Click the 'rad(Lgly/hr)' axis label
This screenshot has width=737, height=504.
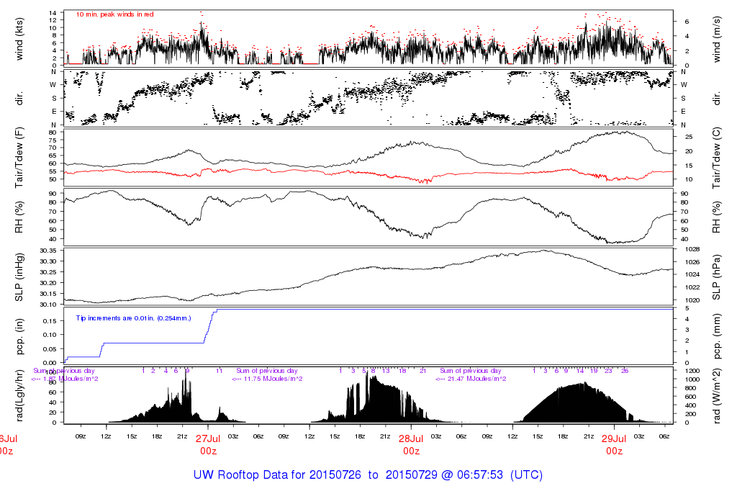click(19, 395)
